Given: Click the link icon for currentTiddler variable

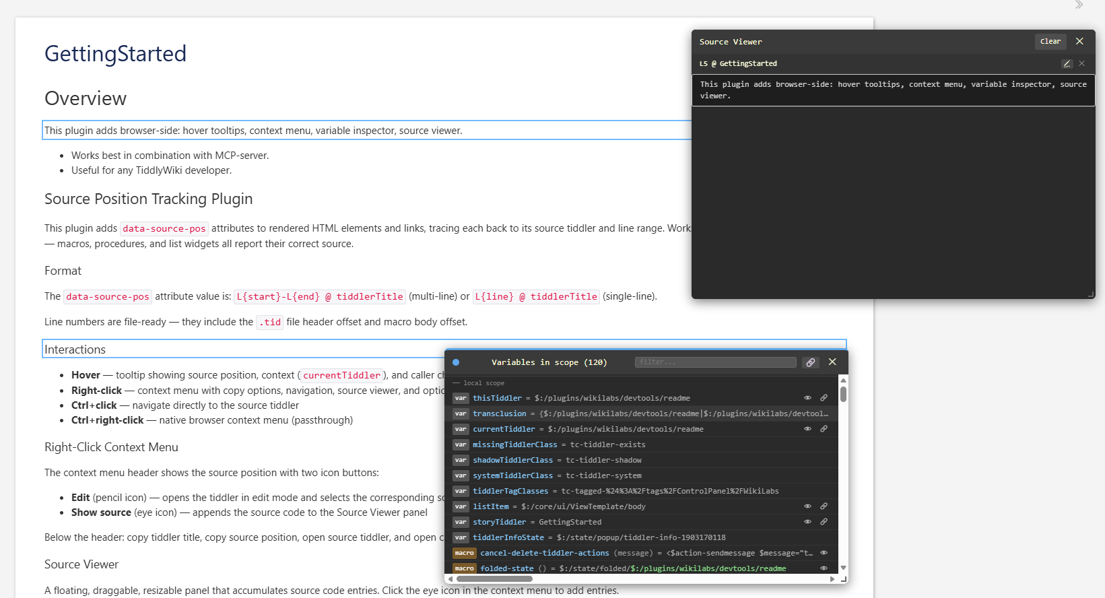Looking at the screenshot, I should pos(824,429).
